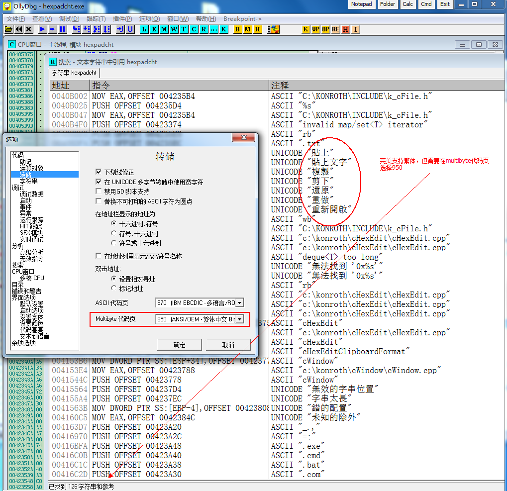Open the Threads (T) toolbar icon

pos(184,29)
